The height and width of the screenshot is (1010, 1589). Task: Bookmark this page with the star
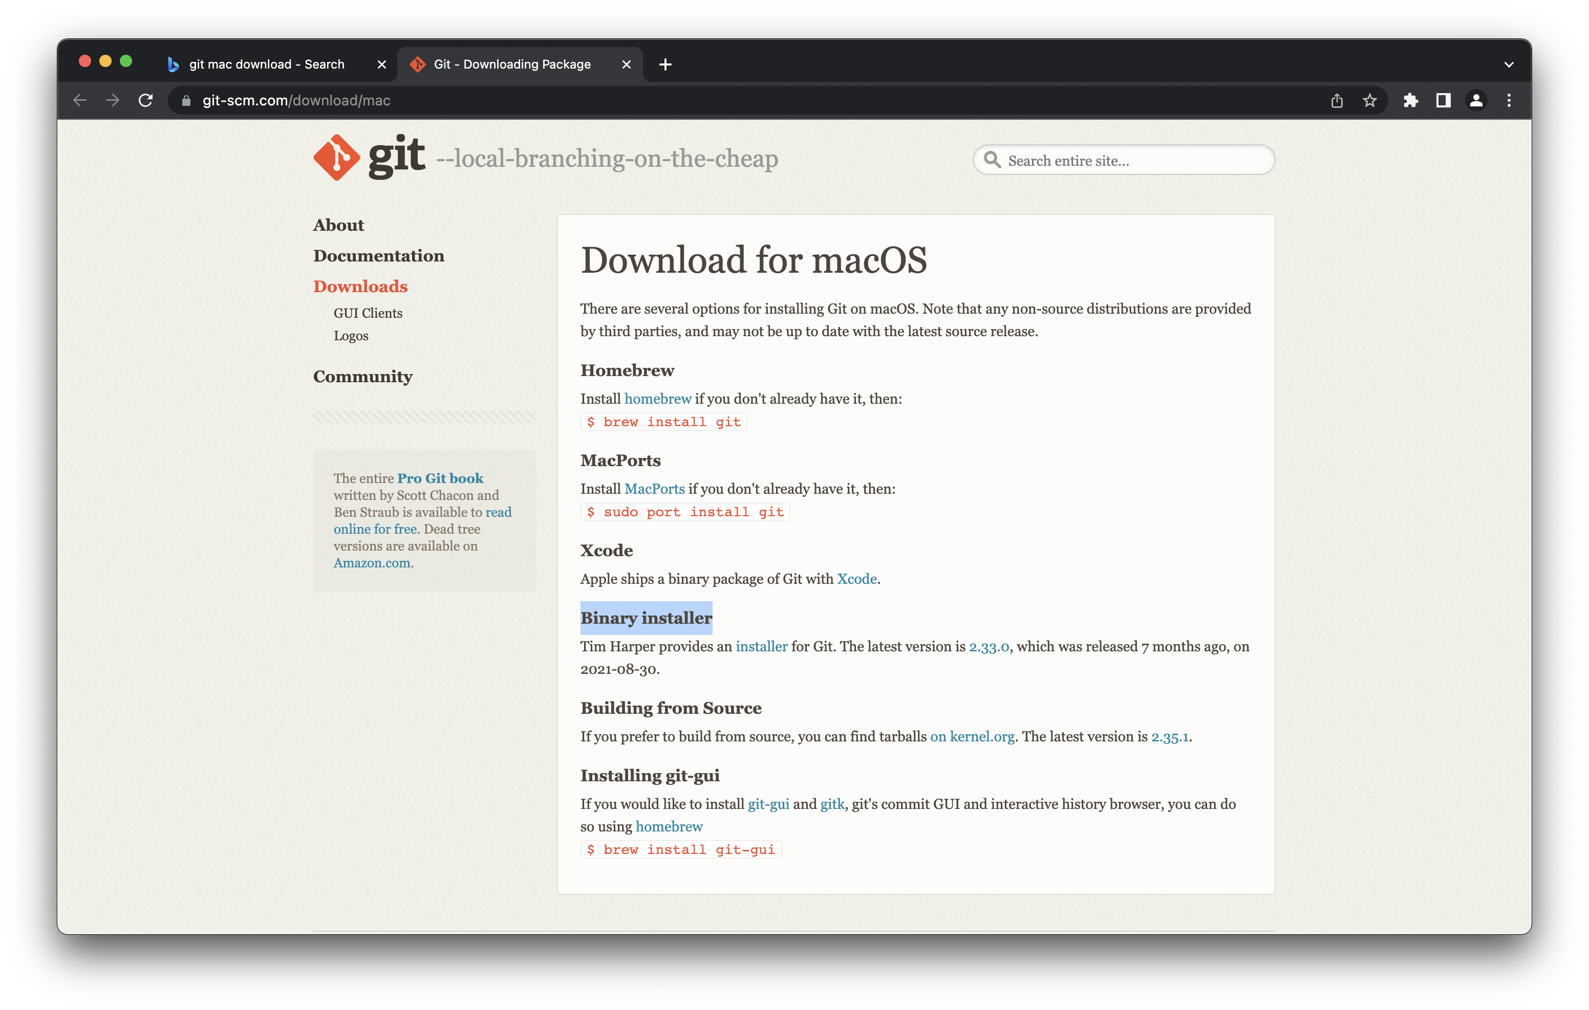coord(1369,100)
